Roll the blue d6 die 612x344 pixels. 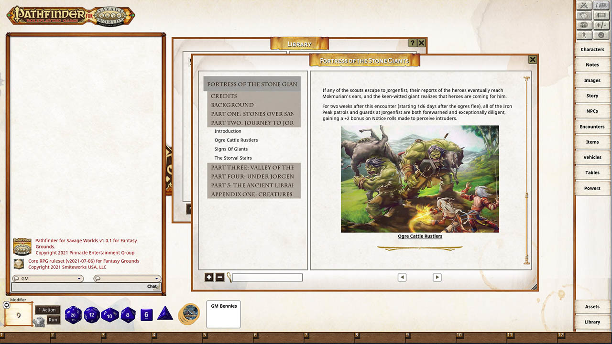coord(146,314)
